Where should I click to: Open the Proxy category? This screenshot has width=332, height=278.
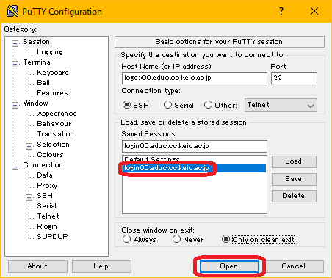pos(47,186)
